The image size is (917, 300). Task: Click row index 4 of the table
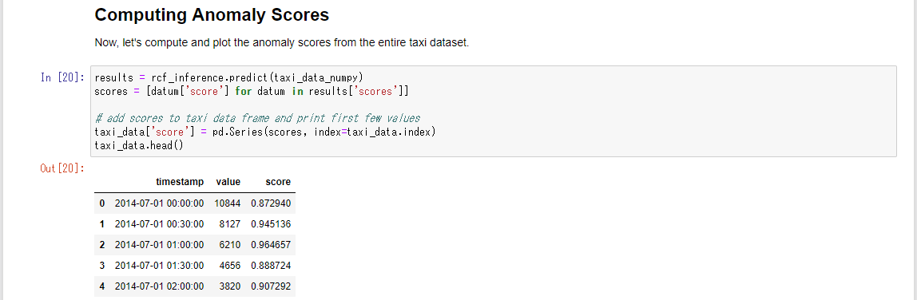pyautogui.click(x=102, y=286)
